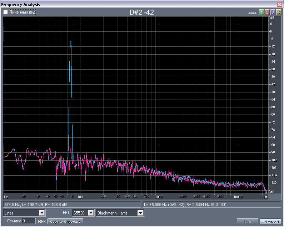Store the spectrum in blue slot 3
This screenshot has width=284, height=227.
coord(273,12)
